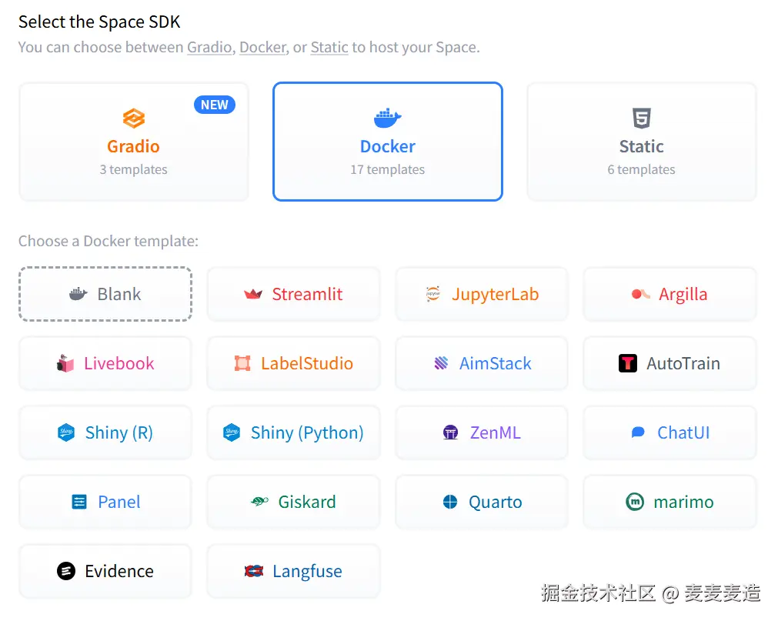Click the pink Livebook icon
This screenshot has width=778, height=621.
click(65, 363)
